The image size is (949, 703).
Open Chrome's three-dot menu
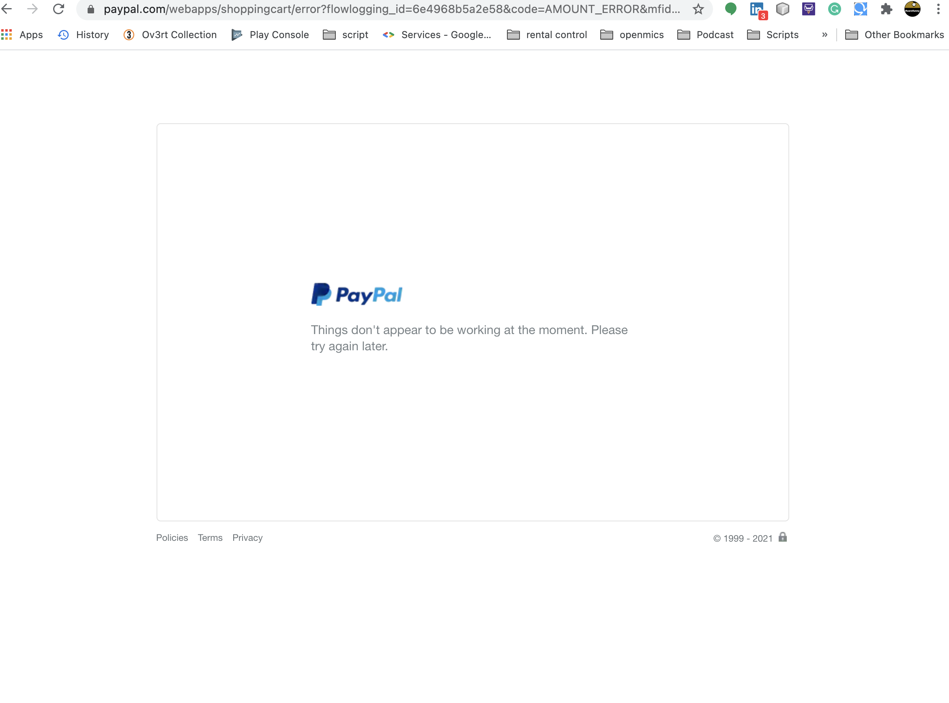click(x=938, y=9)
